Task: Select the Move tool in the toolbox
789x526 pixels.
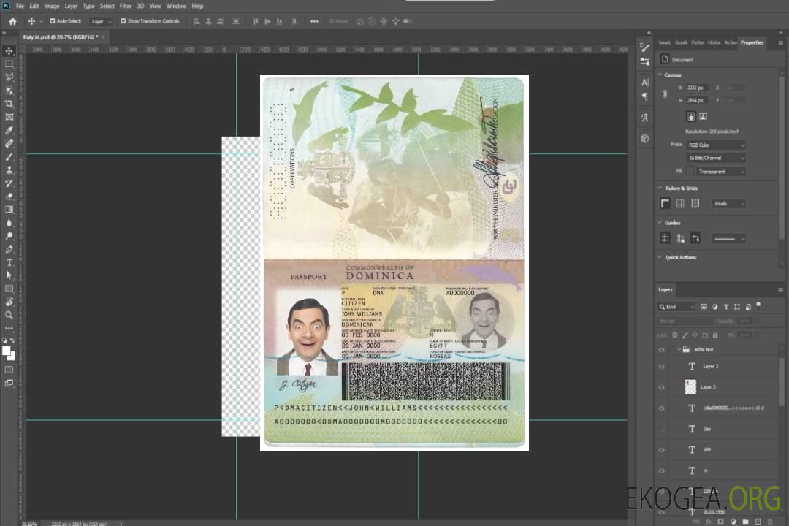Action: tap(9, 51)
